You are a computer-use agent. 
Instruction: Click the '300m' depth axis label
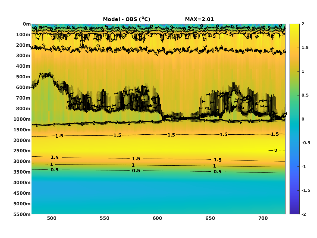(23, 56)
